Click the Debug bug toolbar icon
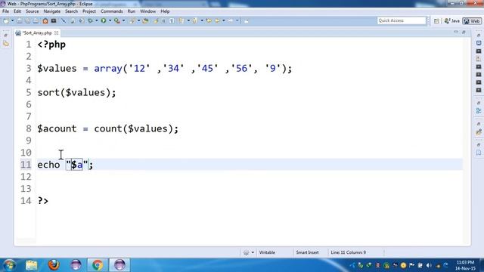The image size is (484, 272). click(x=91, y=21)
